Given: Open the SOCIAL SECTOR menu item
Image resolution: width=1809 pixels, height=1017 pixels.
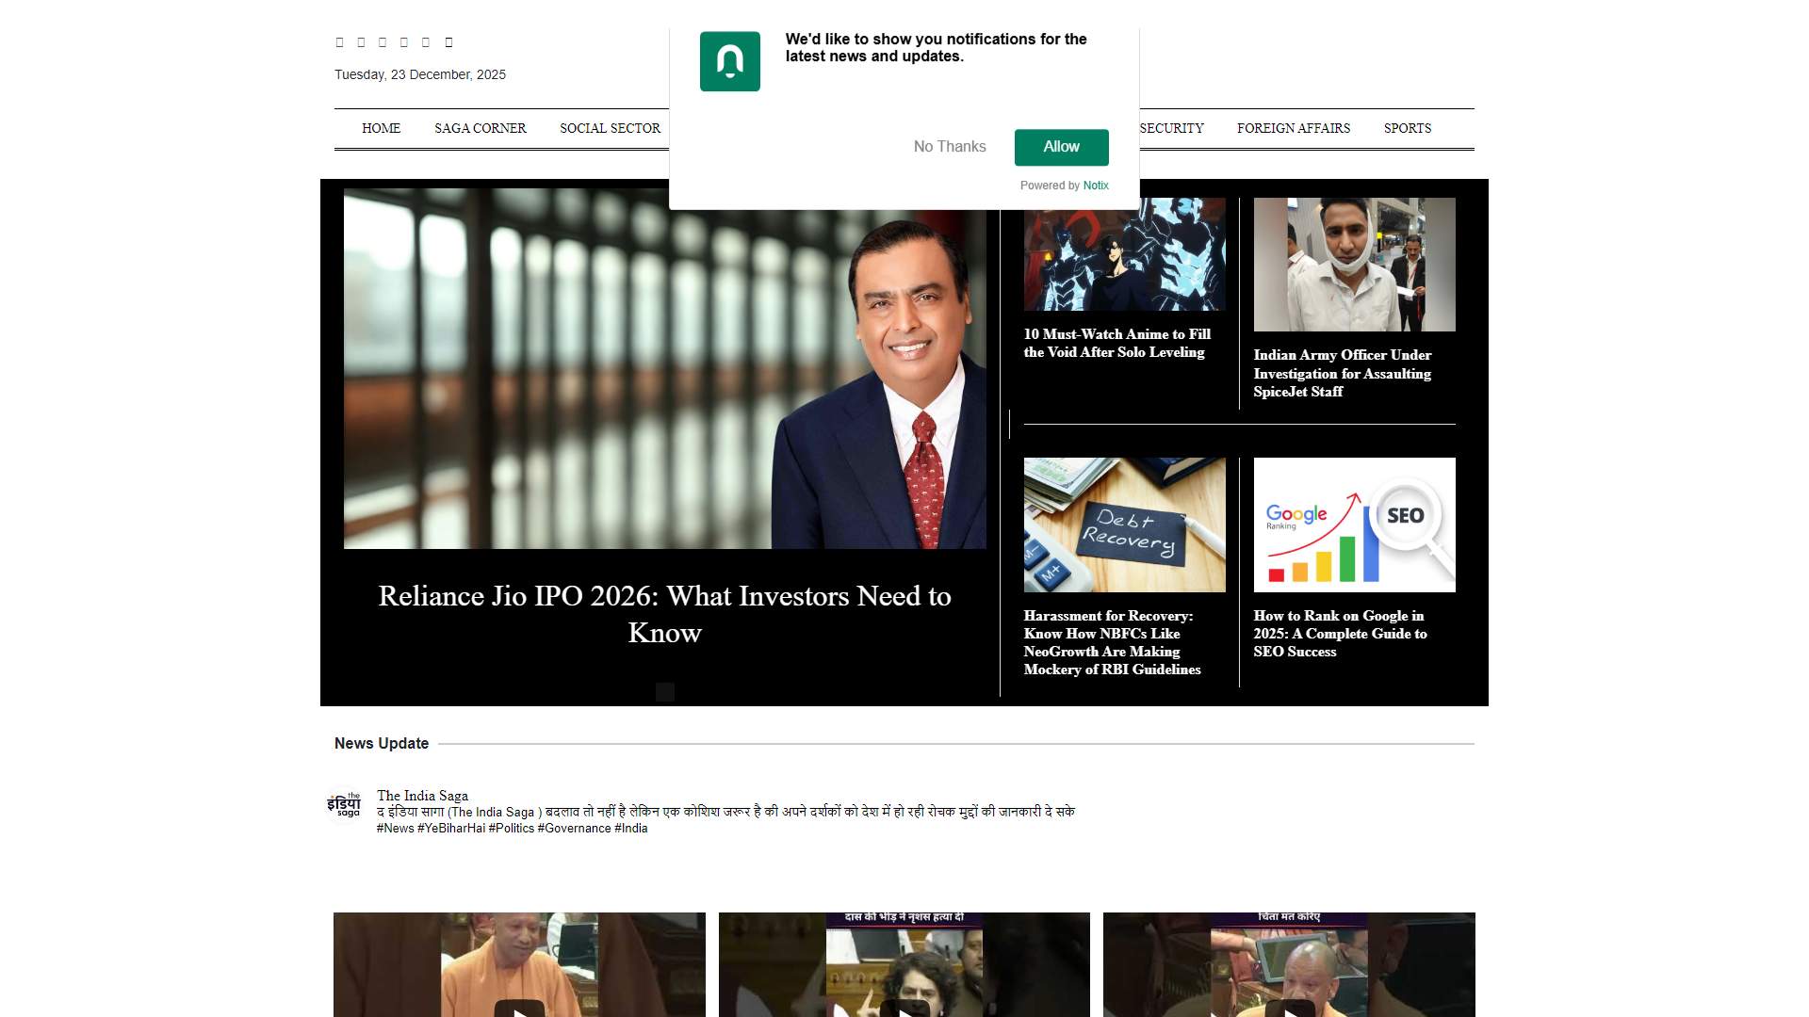Looking at the screenshot, I should [609, 128].
